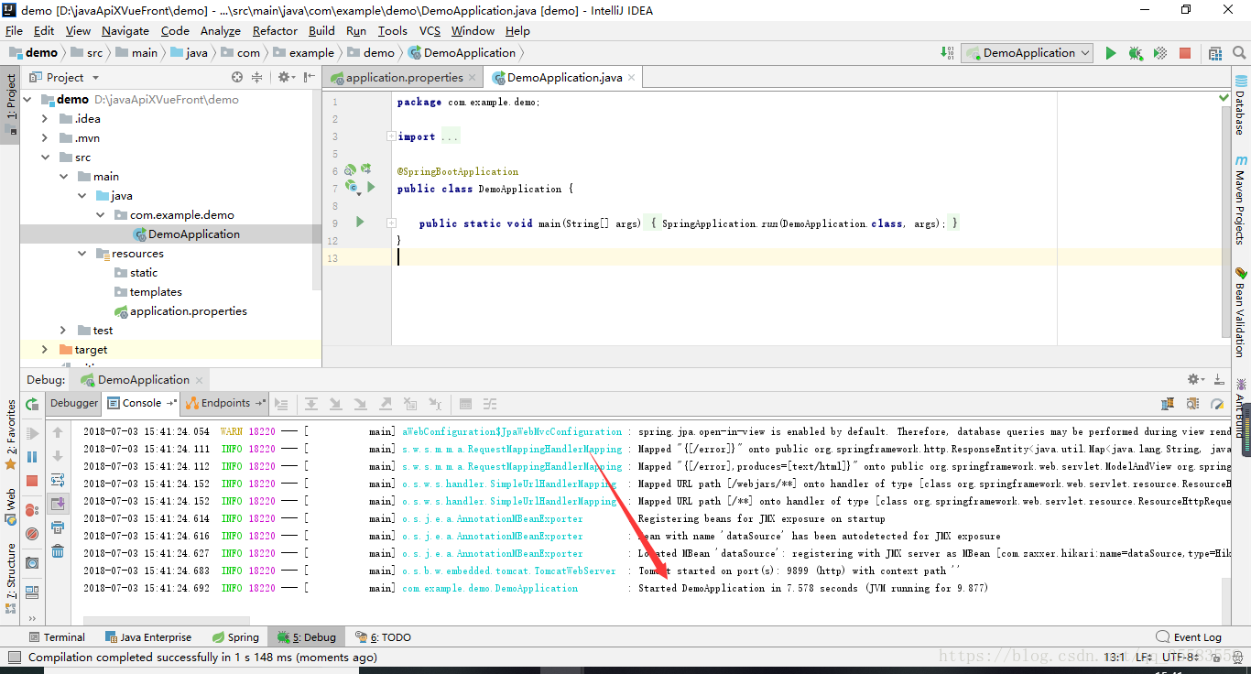View breakpoints icon in Debug sidebar
The width and height of the screenshot is (1251, 674).
pyautogui.click(x=32, y=510)
